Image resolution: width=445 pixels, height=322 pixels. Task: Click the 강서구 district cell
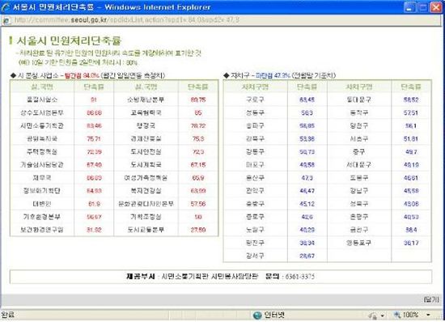point(255,256)
